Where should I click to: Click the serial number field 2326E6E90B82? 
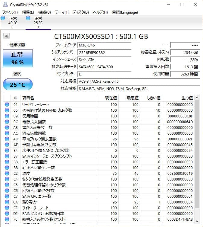coord(104,53)
